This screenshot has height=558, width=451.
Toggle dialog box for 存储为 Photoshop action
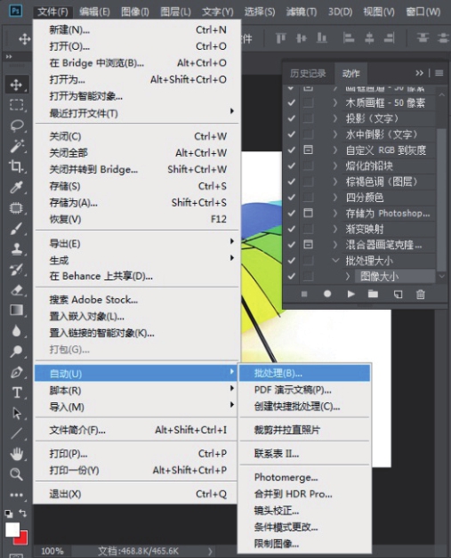pyautogui.click(x=308, y=213)
